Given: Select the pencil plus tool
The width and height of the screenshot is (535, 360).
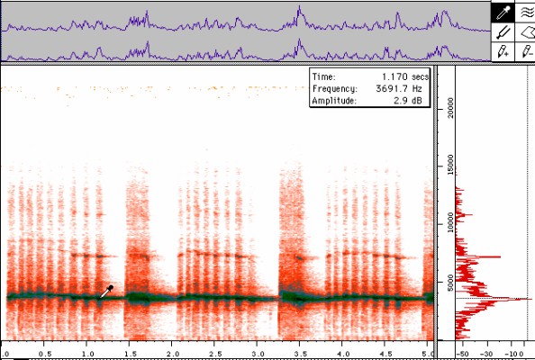Looking at the screenshot, I should pyautogui.click(x=503, y=52).
